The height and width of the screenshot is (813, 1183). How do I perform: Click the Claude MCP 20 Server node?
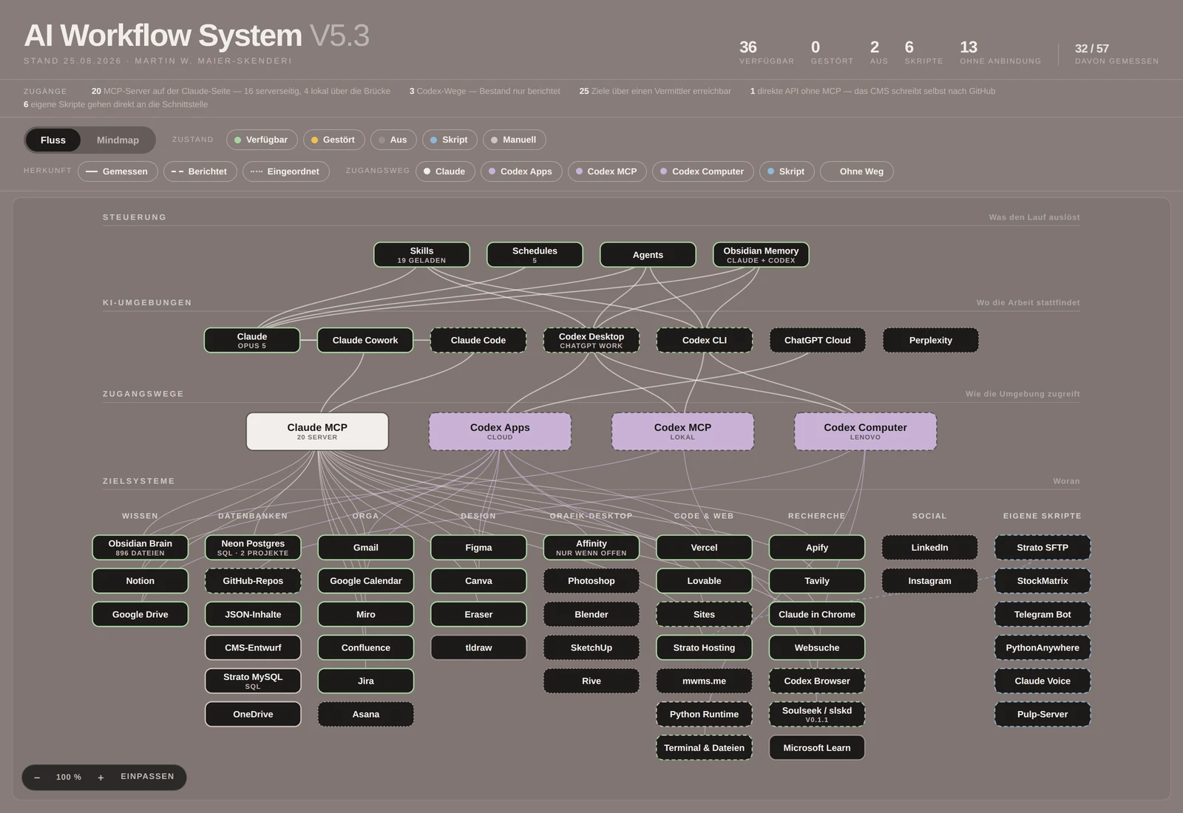tap(317, 432)
